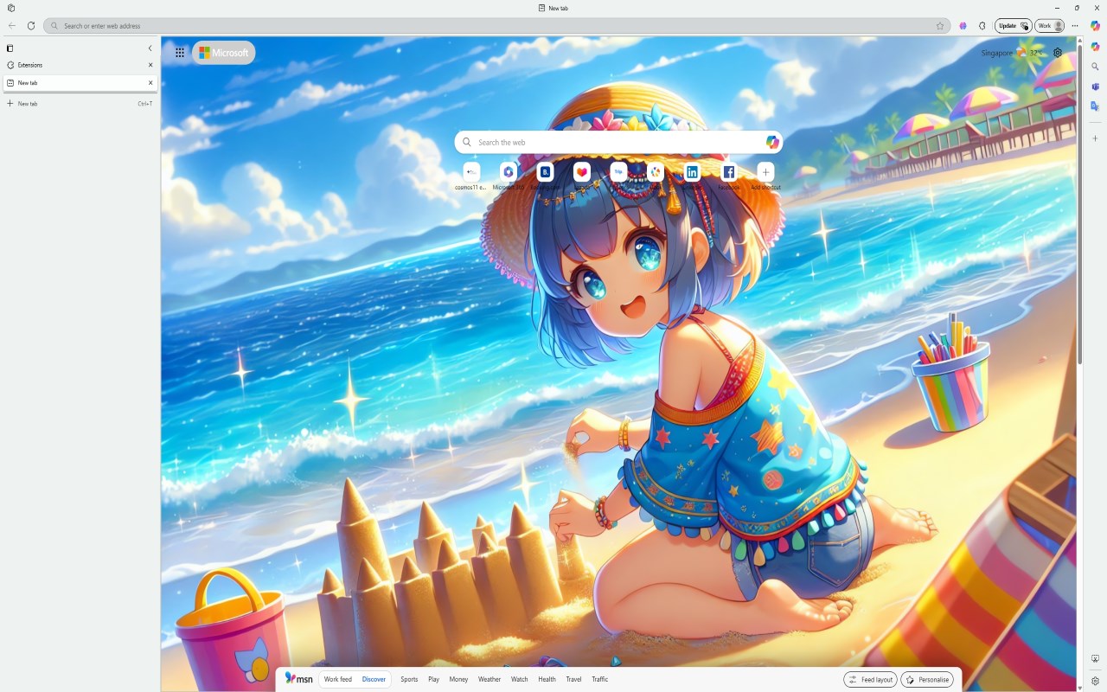Open the Feed layout options
This screenshot has width=1107, height=692.
click(x=870, y=680)
